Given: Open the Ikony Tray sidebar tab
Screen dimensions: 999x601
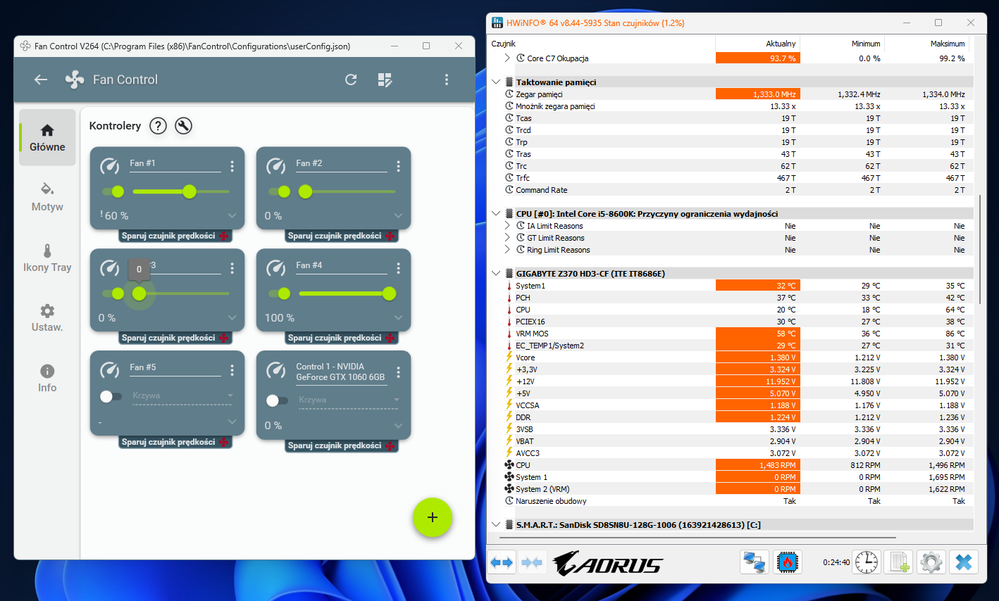Looking at the screenshot, I should pyautogui.click(x=47, y=258).
